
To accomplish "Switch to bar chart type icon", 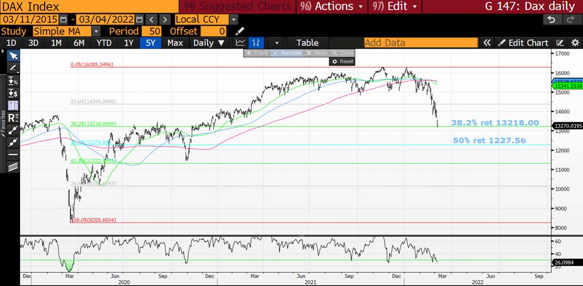I will [255, 42].
